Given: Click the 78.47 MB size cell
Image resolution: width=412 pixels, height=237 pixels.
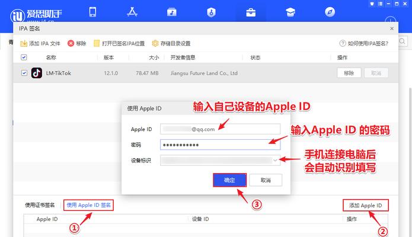Looking at the screenshot, I should [147, 73].
